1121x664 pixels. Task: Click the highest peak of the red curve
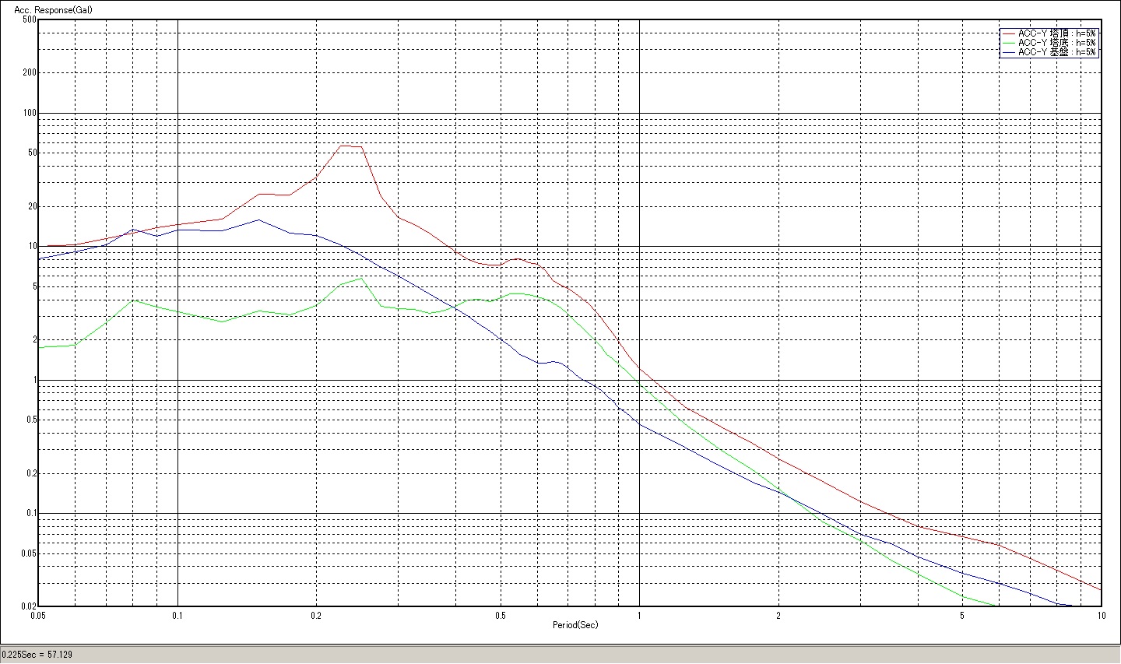pyautogui.click(x=343, y=146)
